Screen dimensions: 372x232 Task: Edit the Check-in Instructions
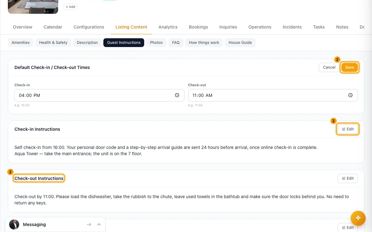click(348, 129)
